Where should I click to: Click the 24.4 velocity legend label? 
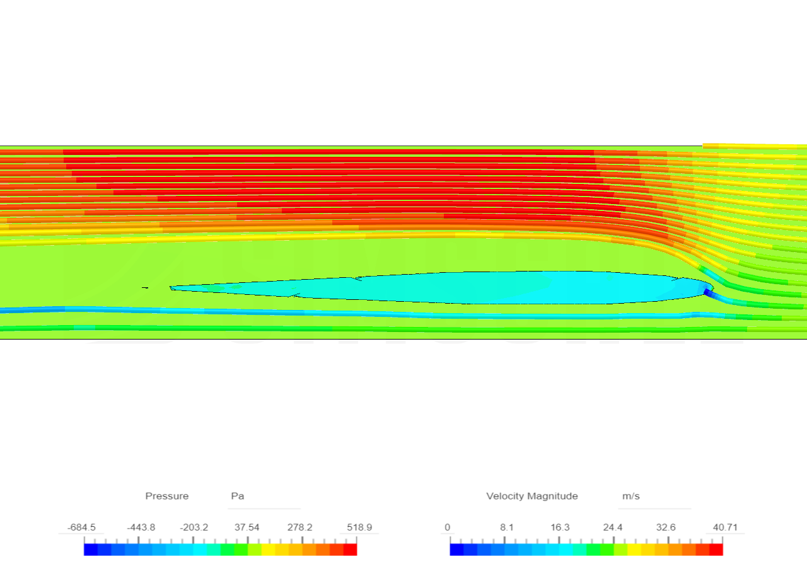tap(613, 527)
